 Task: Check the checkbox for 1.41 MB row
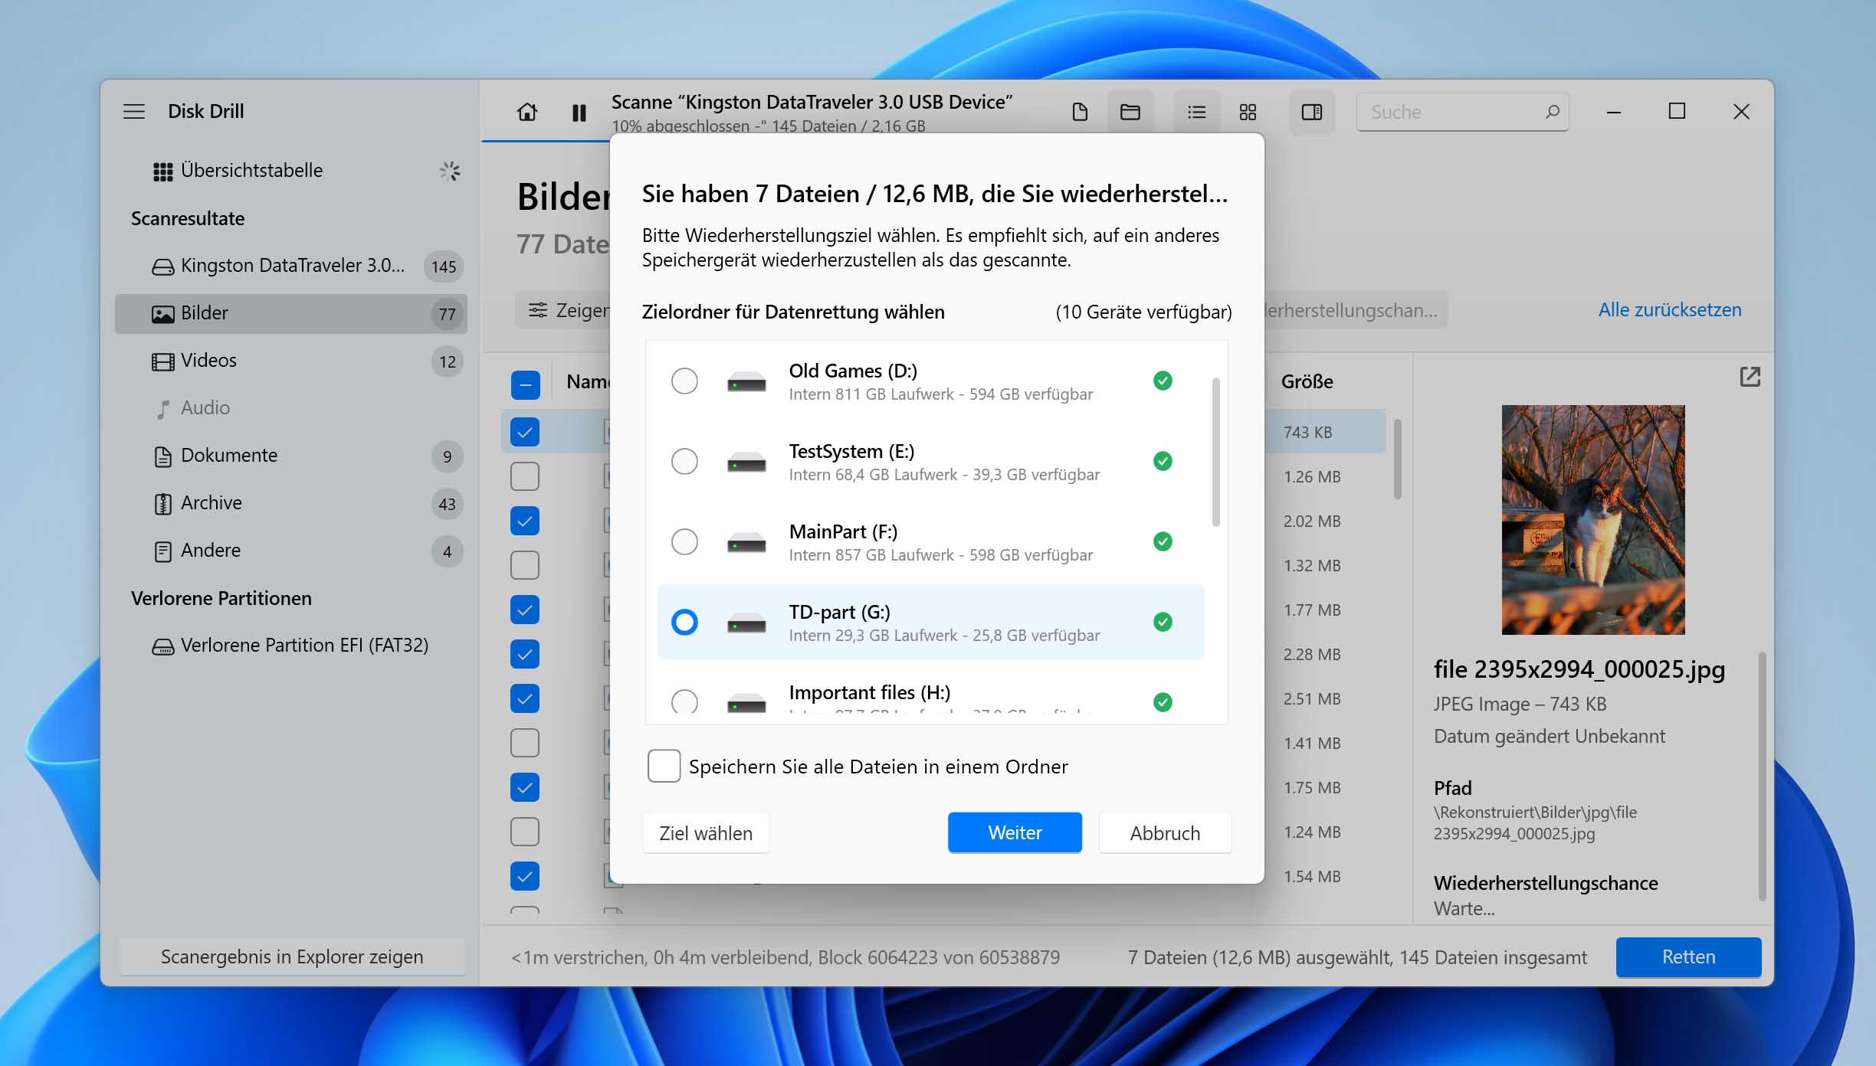pos(525,743)
